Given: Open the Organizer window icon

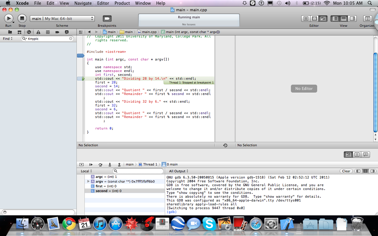Looking at the screenshot, I should (367, 19).
